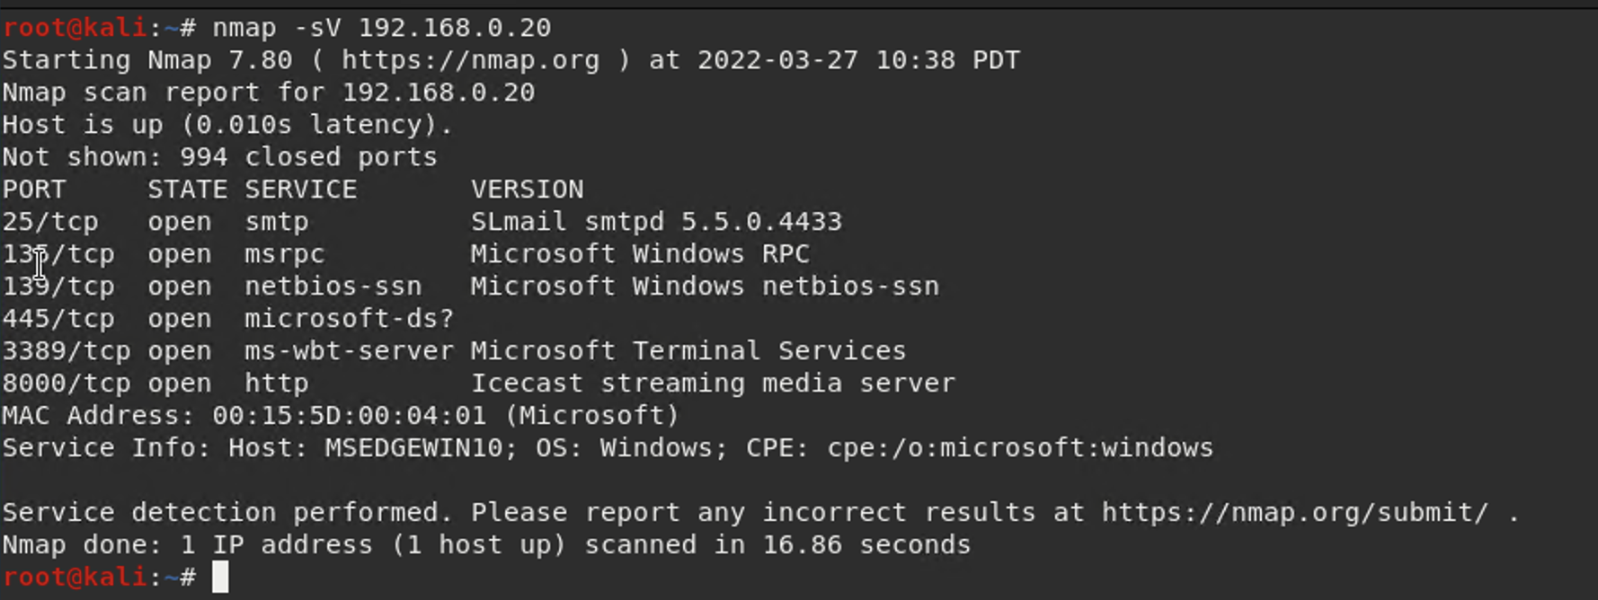Click the VERSION column header

click(527, 190)
